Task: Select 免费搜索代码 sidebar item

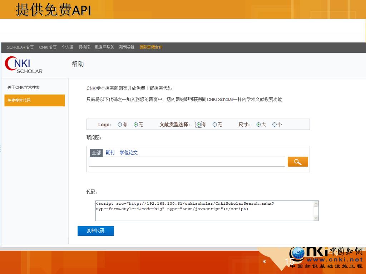Action: click(x=35, y=100)
